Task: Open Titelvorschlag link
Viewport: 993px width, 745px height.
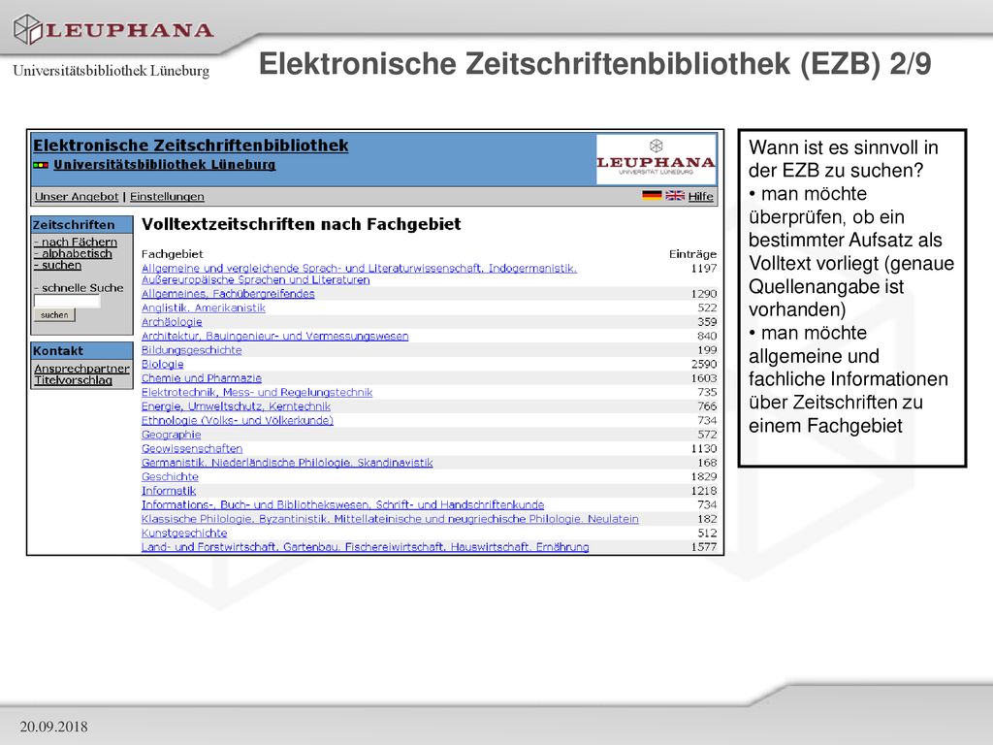Action: pos(74,380)
